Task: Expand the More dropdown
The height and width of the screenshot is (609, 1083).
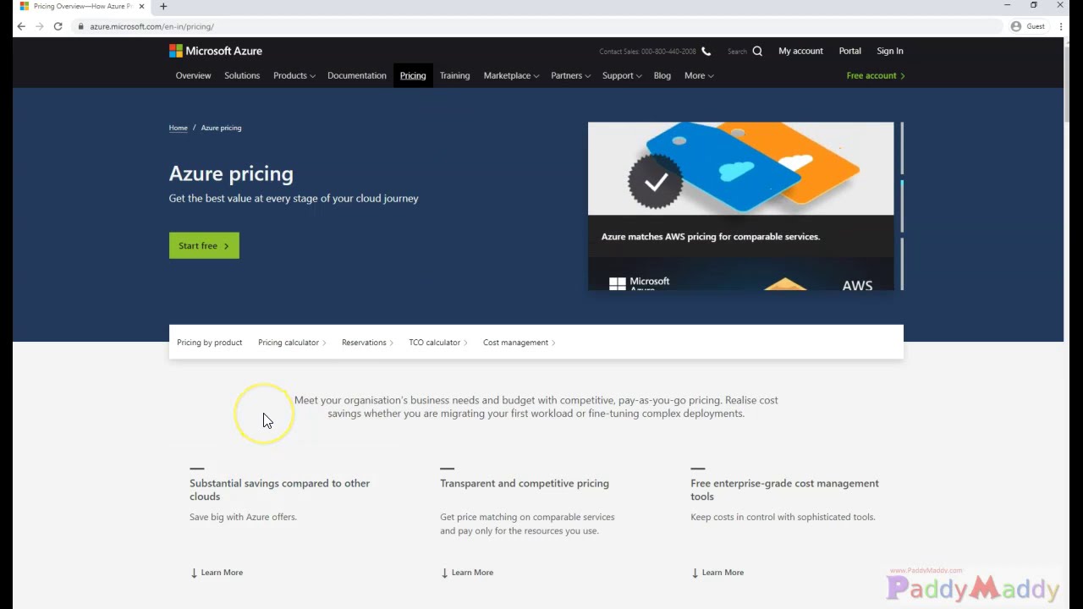Action: [x=699, y=75]
